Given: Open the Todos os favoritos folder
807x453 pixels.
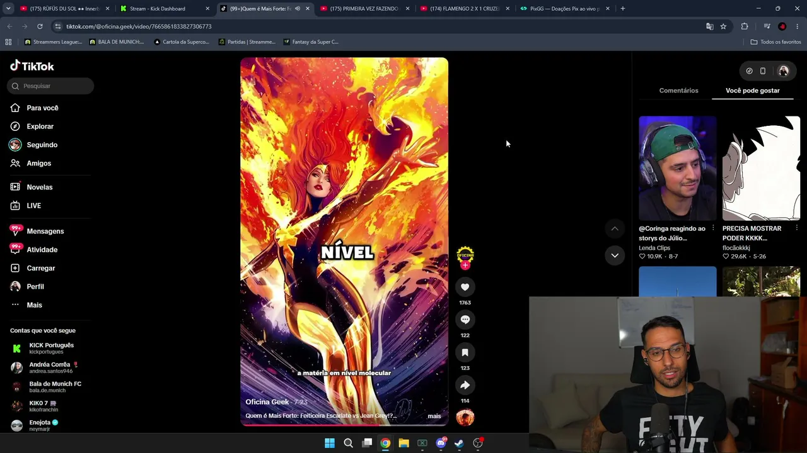Looking at the screenshot, I should pyautogui.click(x=775, y=42).
